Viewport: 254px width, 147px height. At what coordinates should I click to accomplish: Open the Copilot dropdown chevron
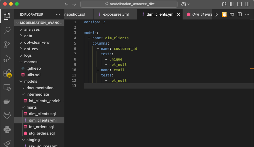tap(188, 4)
